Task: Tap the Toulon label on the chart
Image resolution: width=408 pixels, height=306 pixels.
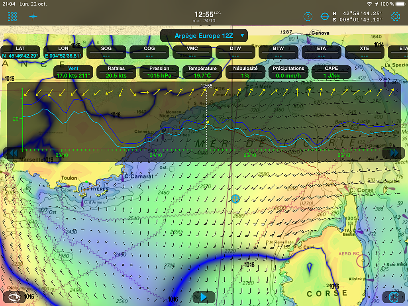Action: [69, 178]
